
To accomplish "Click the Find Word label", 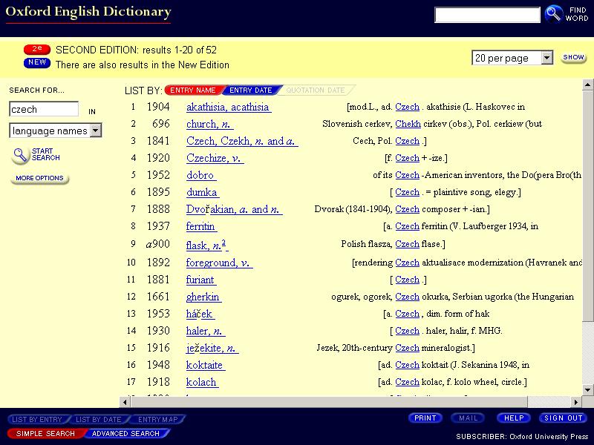I will (x=577, y=14).
